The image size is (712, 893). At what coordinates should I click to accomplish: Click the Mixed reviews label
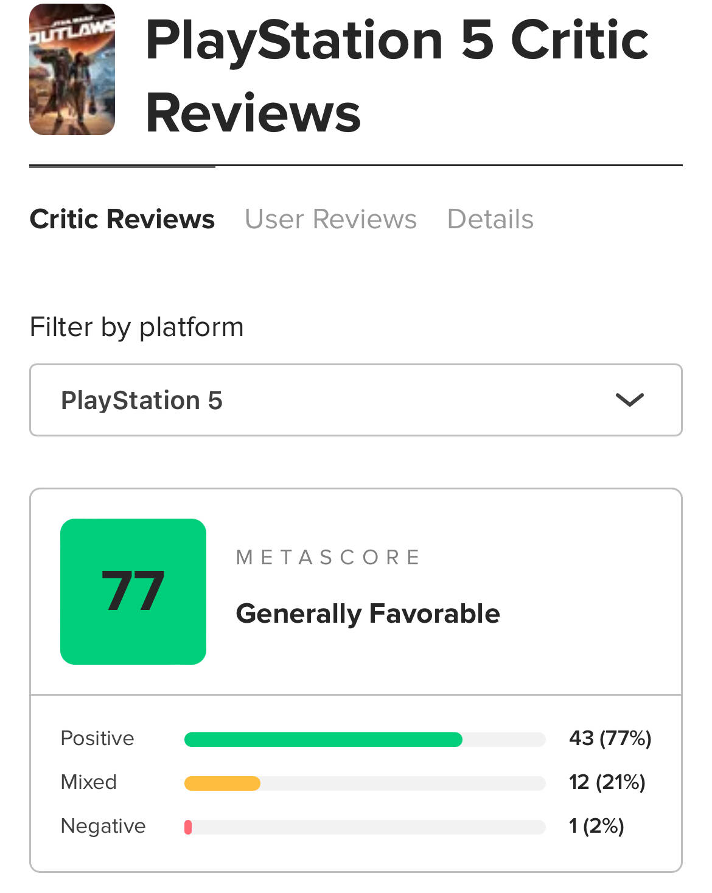[x=89, y=782]
